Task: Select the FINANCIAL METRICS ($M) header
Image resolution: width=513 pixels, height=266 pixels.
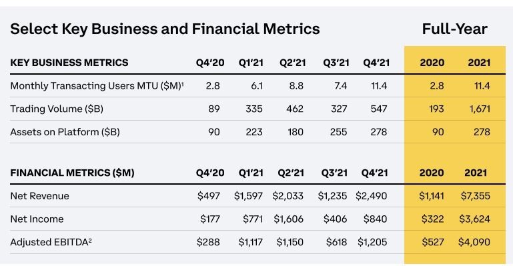Action: 72,173
